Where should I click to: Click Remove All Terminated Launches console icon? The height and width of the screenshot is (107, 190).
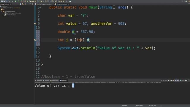click(x=166, y=80)
